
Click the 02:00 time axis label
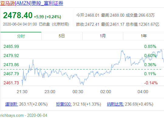pos(106,92)
